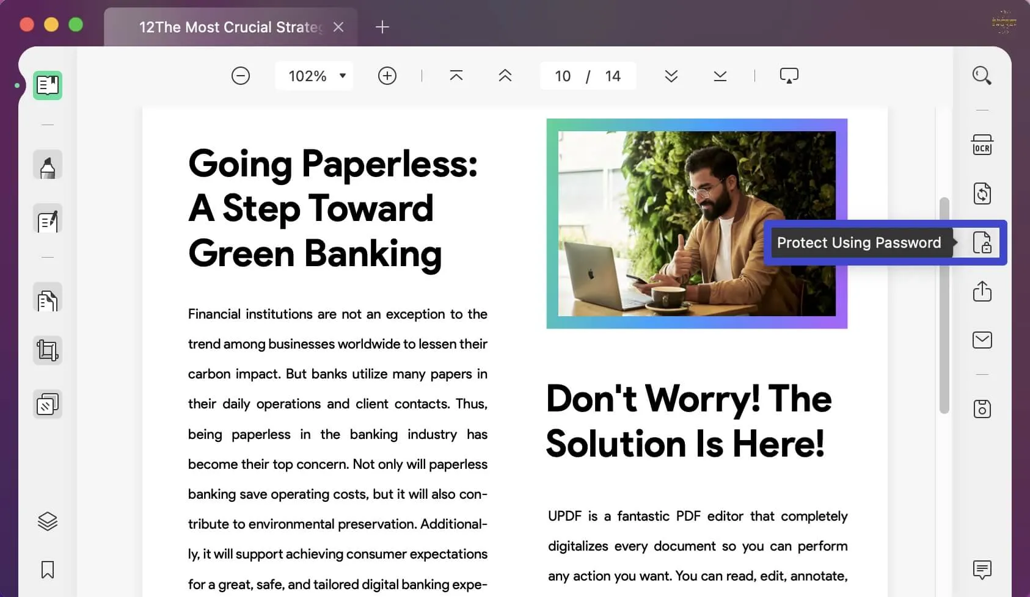Click the vertical scrollbar thumb
Image resolution: width=1030 pixels, height=597 pixels.
[944, 305]
